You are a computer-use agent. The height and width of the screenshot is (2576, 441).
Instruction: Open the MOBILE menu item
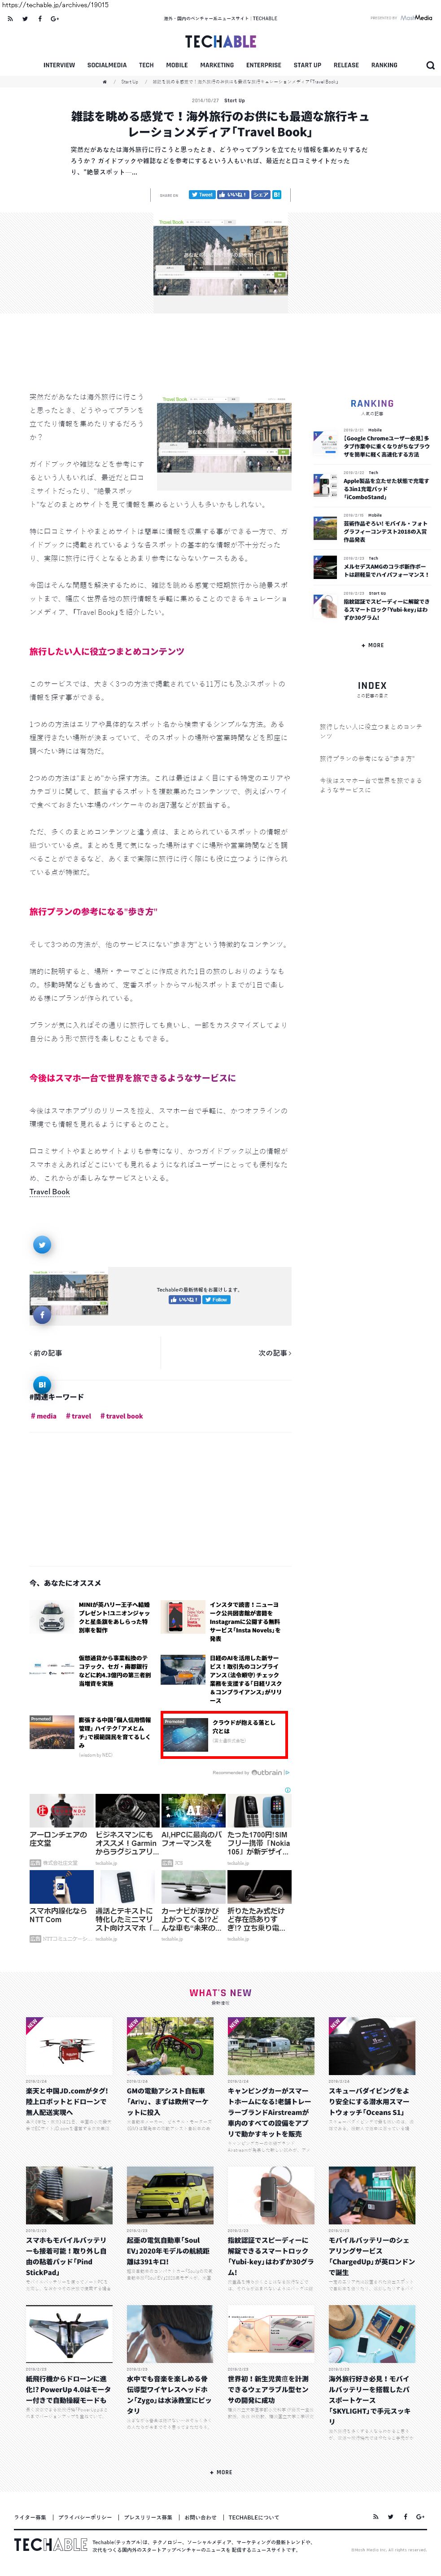[x=177, y=65]
